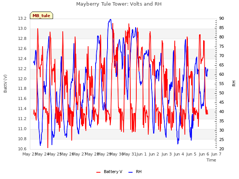This screenshot has height=179, width=239.
Task: Click the 11.0 left axis tick
Action: point(22,129)
